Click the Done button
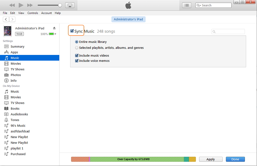 click(x=235, y=159)
